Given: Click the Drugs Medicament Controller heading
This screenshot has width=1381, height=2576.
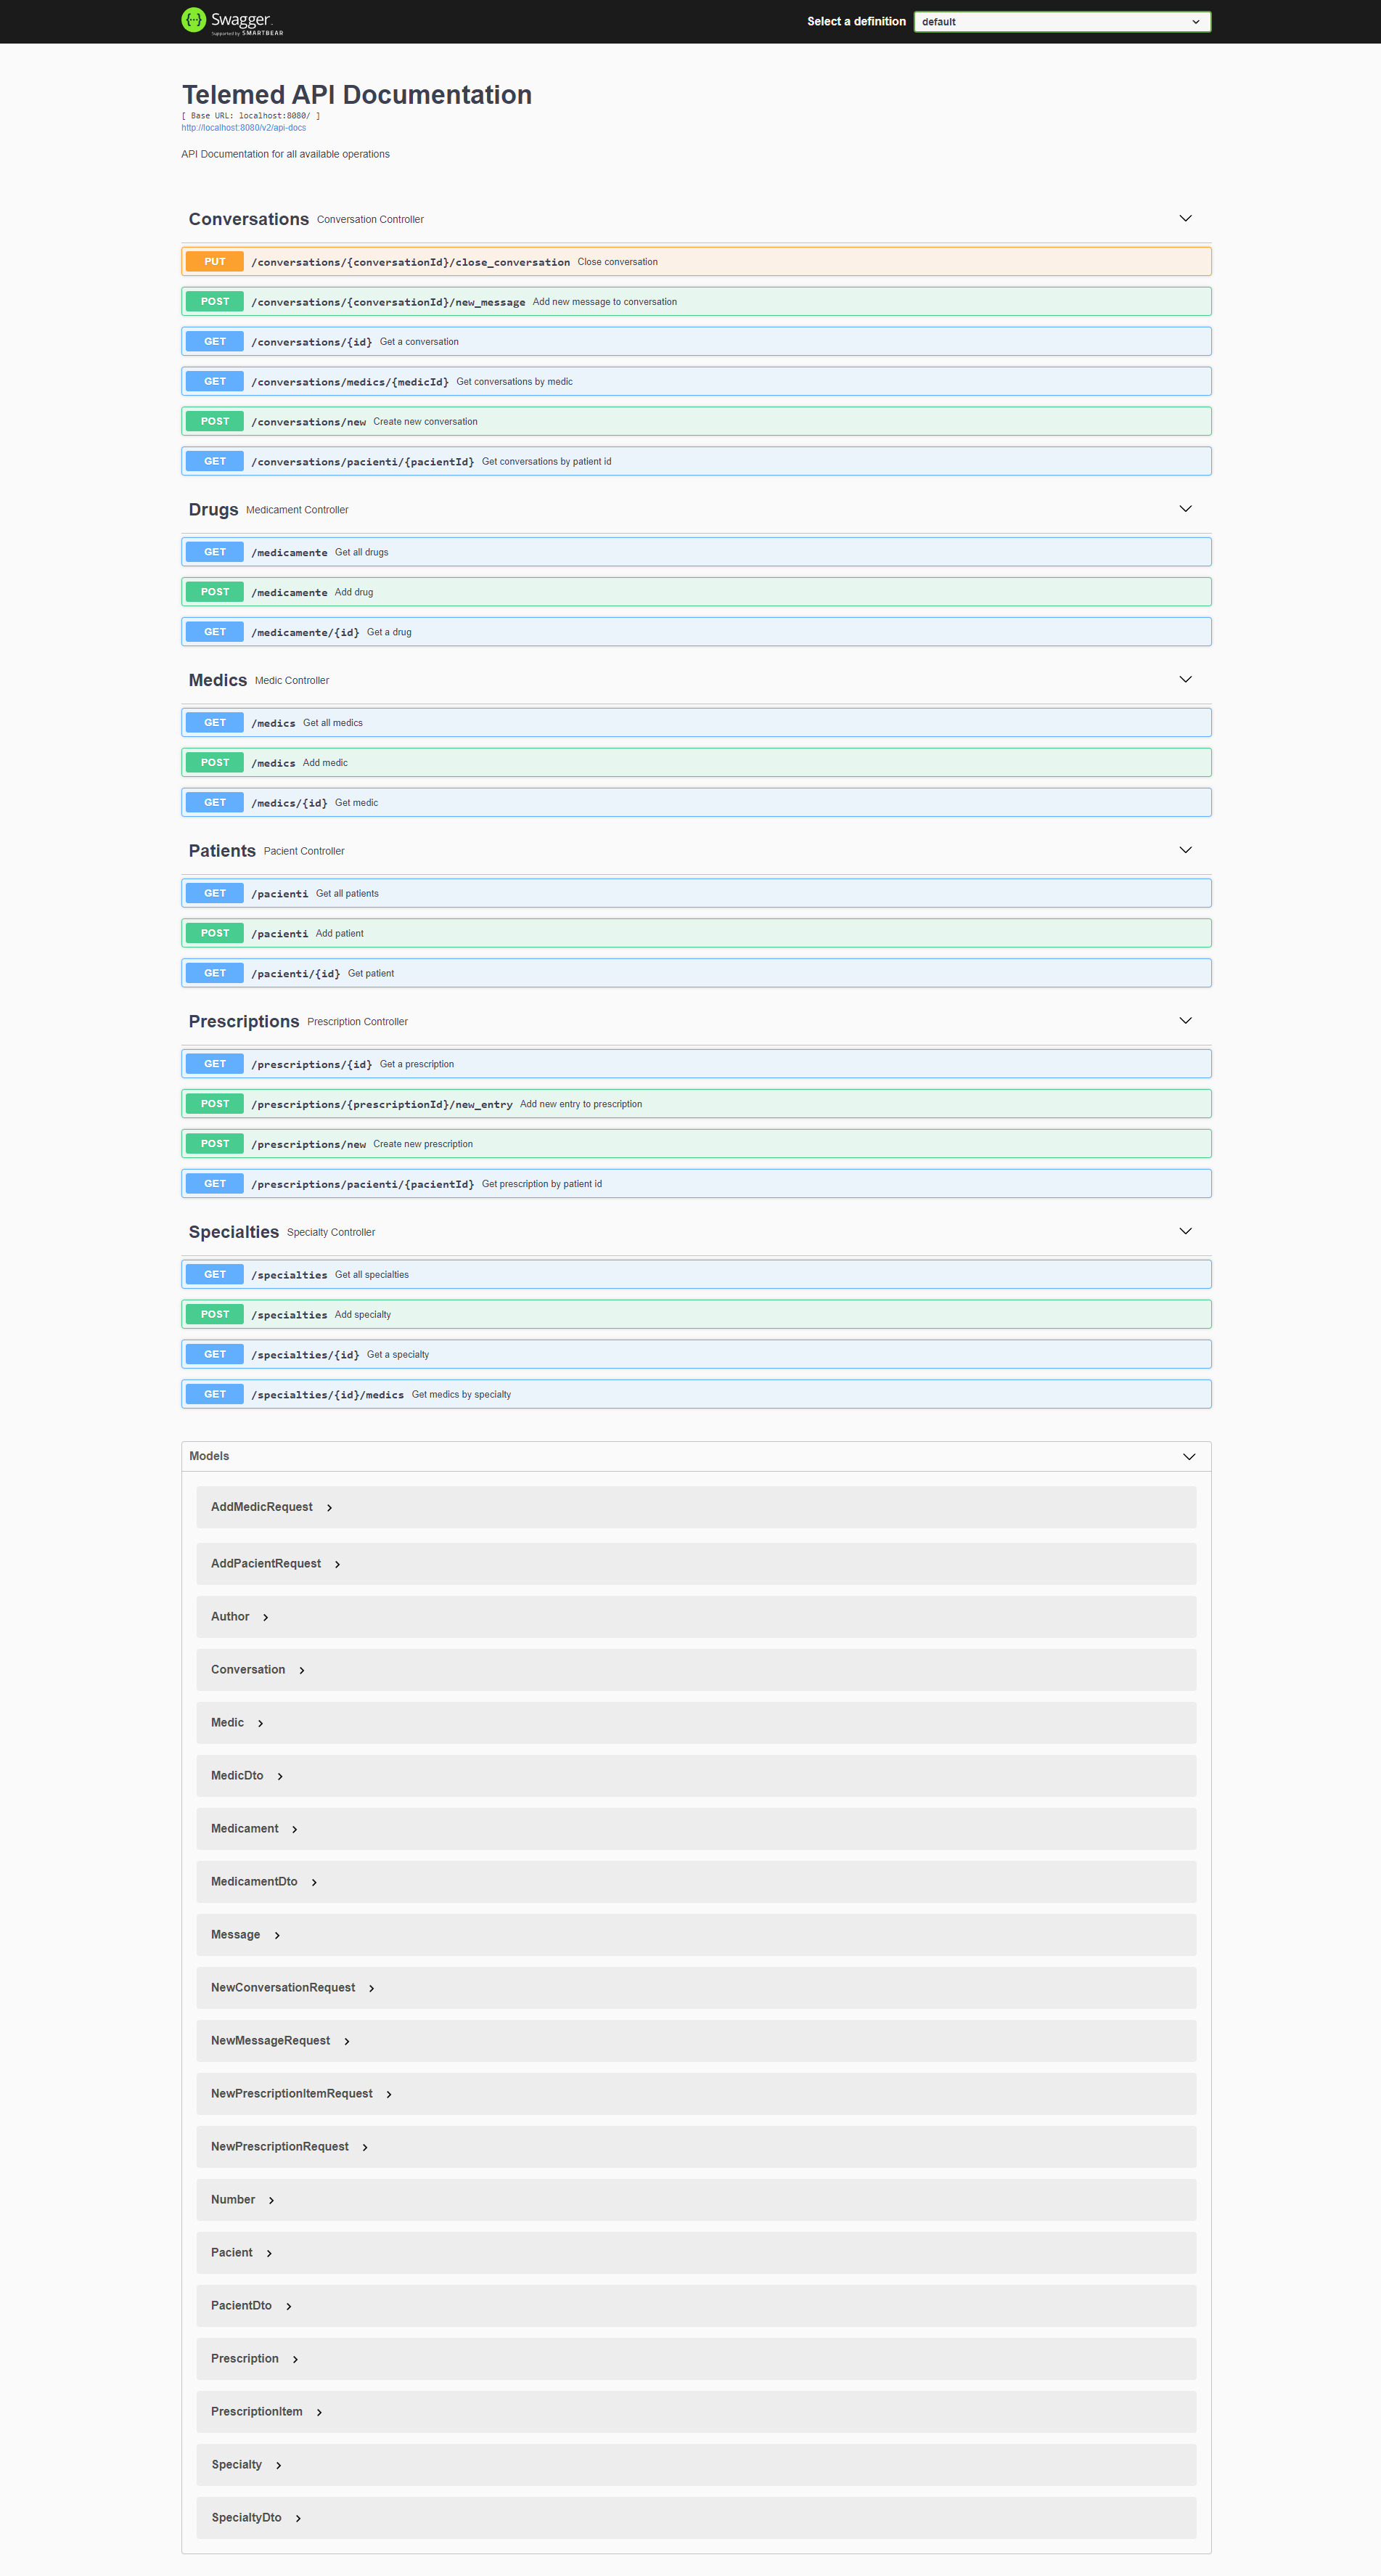Looking at the screenshot, I should [213, 509].
